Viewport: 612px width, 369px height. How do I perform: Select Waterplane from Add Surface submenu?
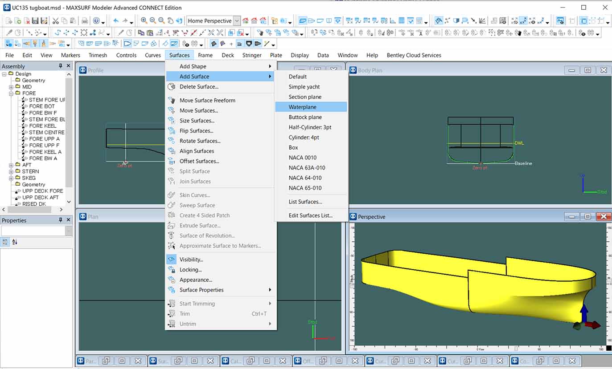[x=311, y=107]
